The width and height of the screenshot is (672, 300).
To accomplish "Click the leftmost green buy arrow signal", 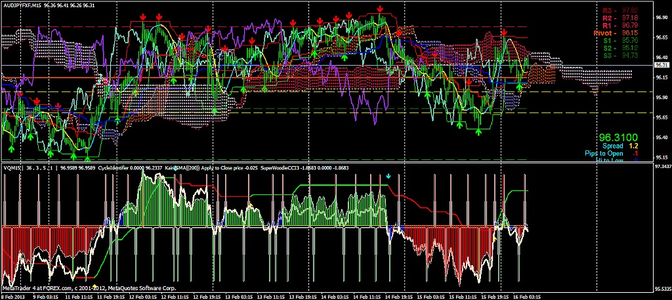I will 10,131.
